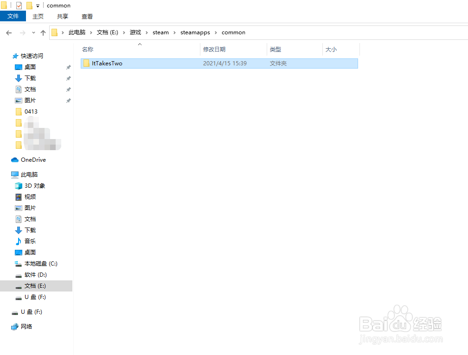The height and width of the screenshot is (355, 468).
Task: Expand the chevron after 文档 (E:) breadcrumb
Action: coord(124,32)
